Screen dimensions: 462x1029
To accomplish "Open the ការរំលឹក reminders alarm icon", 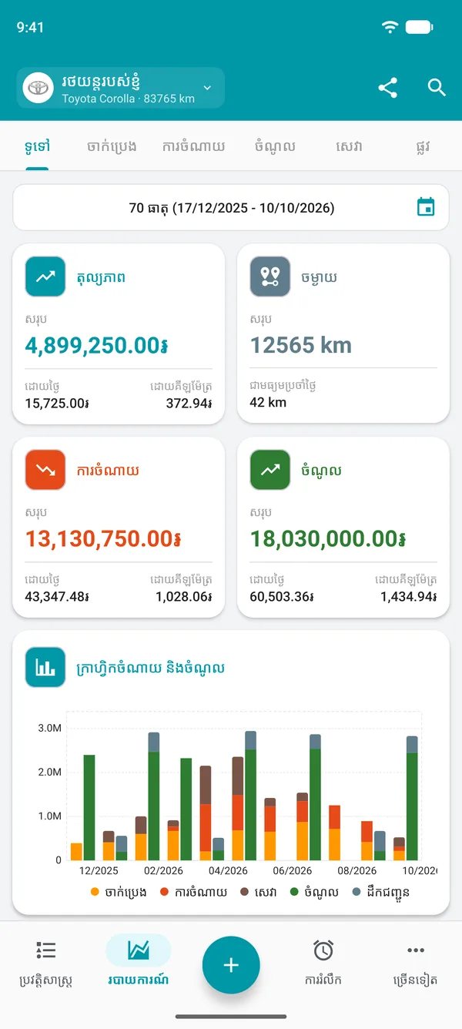I will (x=323, y=950).
